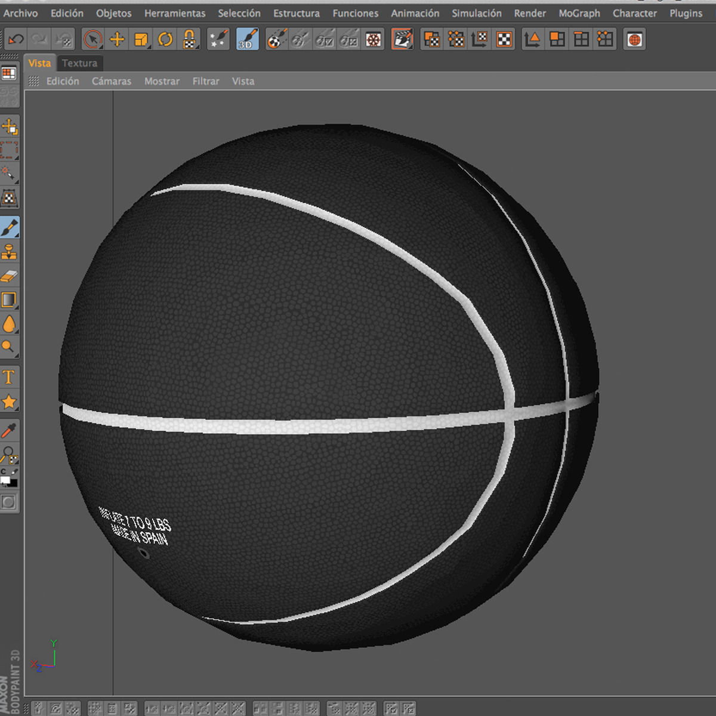This screenshot has width=716, height=716.
Task: Toggle Projection Painting ball-and-brush icon
Action: pos(276,39)
